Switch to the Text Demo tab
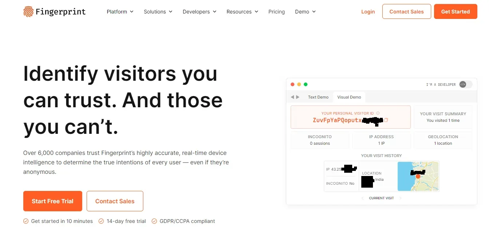Screen dimensions: 501x232 (318, 97)
